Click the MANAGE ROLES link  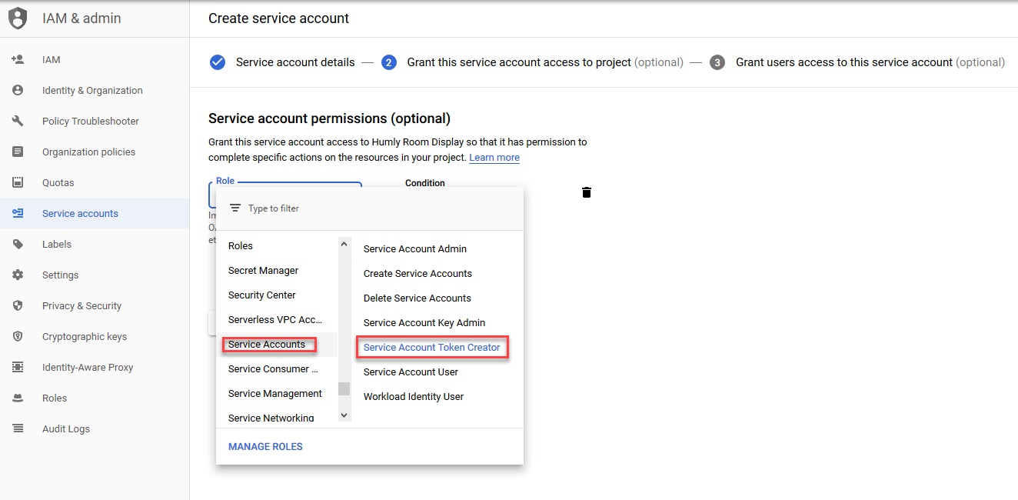[x=265, y=446]
